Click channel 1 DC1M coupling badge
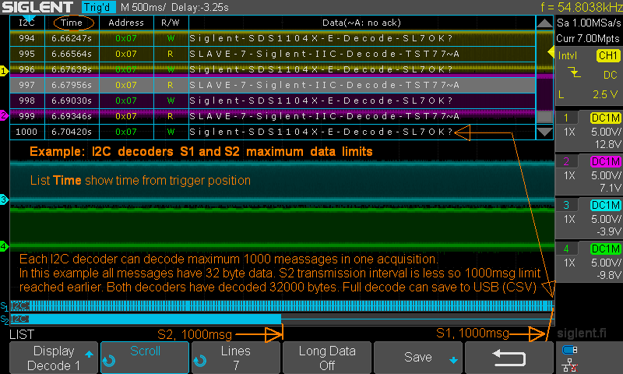The height and width of the screenshot is (374, 623). 606,118
